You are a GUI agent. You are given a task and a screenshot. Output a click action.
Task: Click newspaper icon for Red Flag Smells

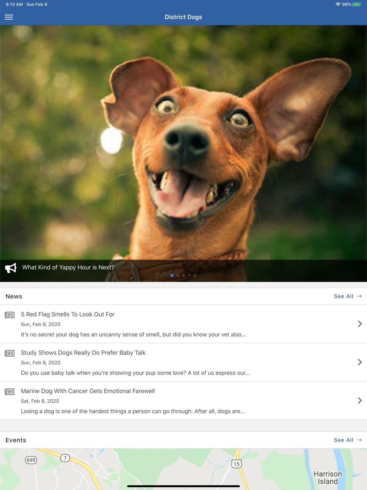pos(10,315)
